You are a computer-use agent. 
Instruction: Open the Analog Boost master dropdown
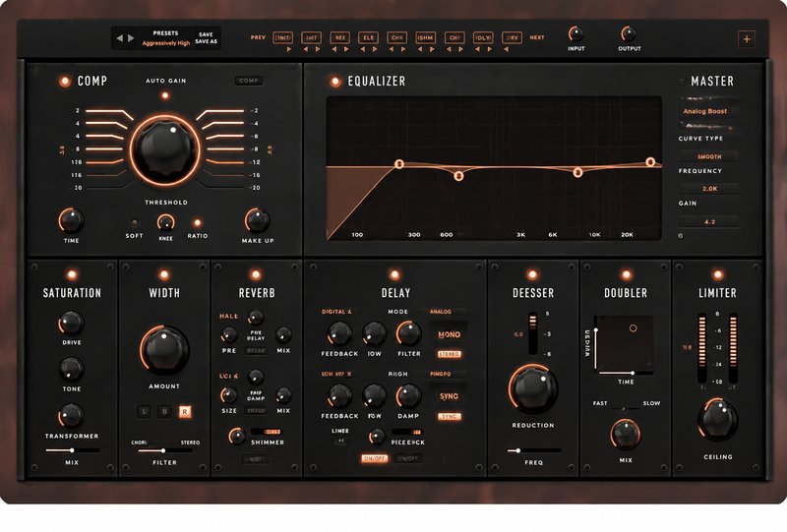(707, 111)
